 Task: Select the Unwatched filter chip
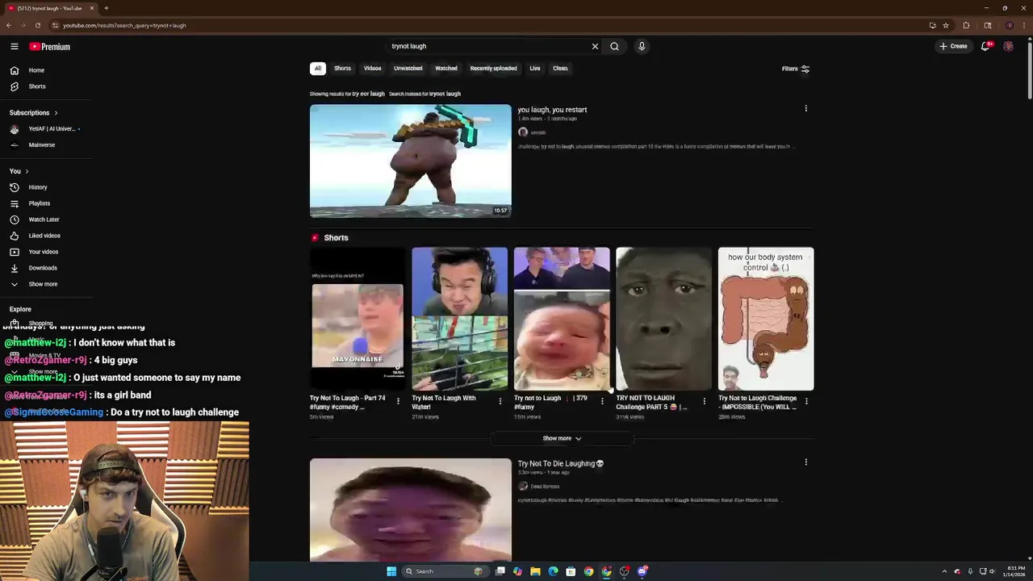pos(408,69)
